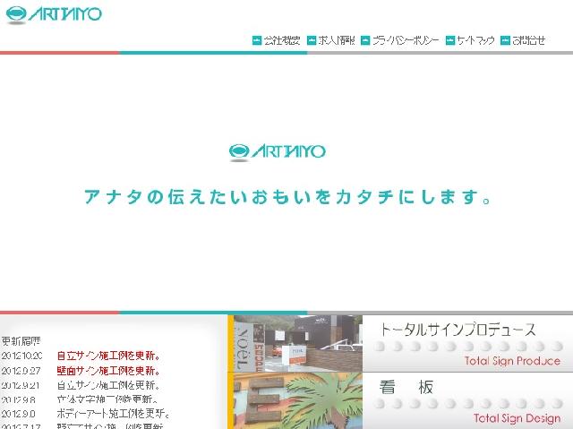573x429 pixels.
Task: Open サイトマップ in the top navigation
Action: coord(475,40)
